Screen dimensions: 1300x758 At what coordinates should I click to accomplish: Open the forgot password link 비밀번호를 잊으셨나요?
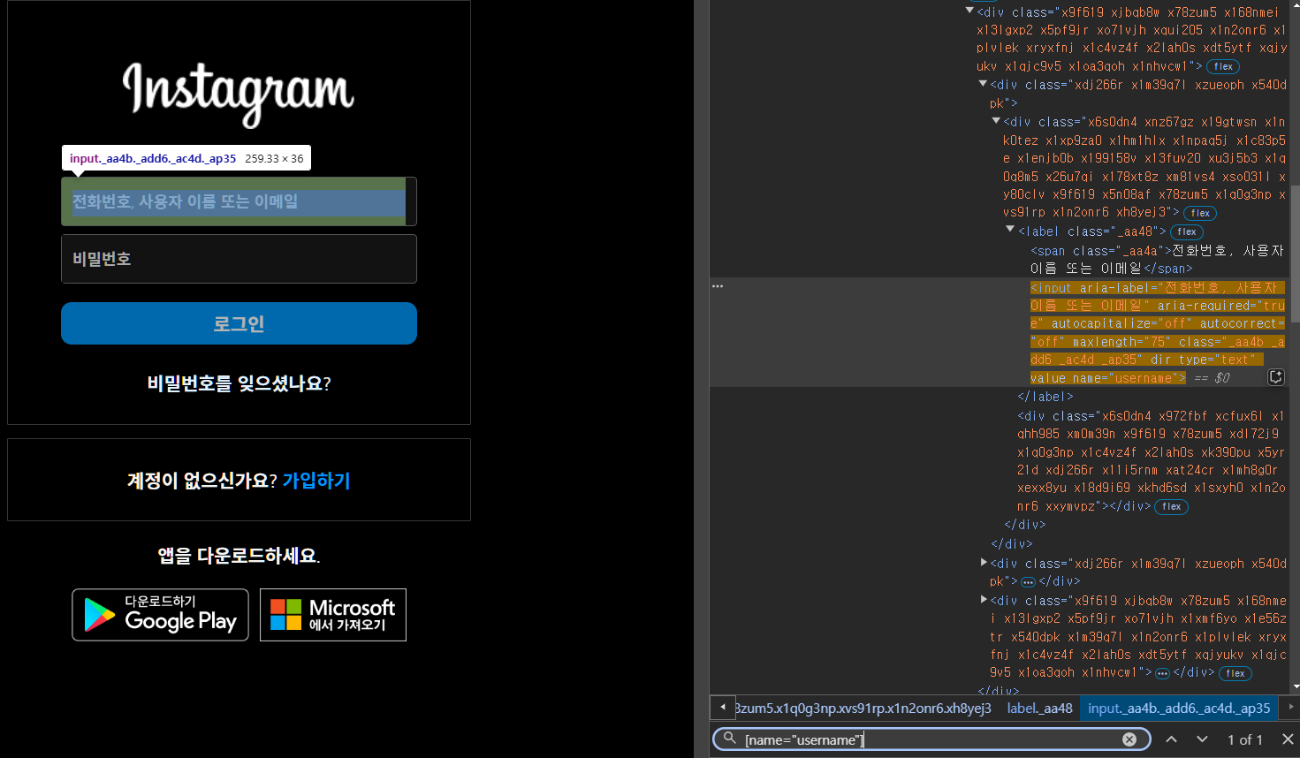pos(239,383)
